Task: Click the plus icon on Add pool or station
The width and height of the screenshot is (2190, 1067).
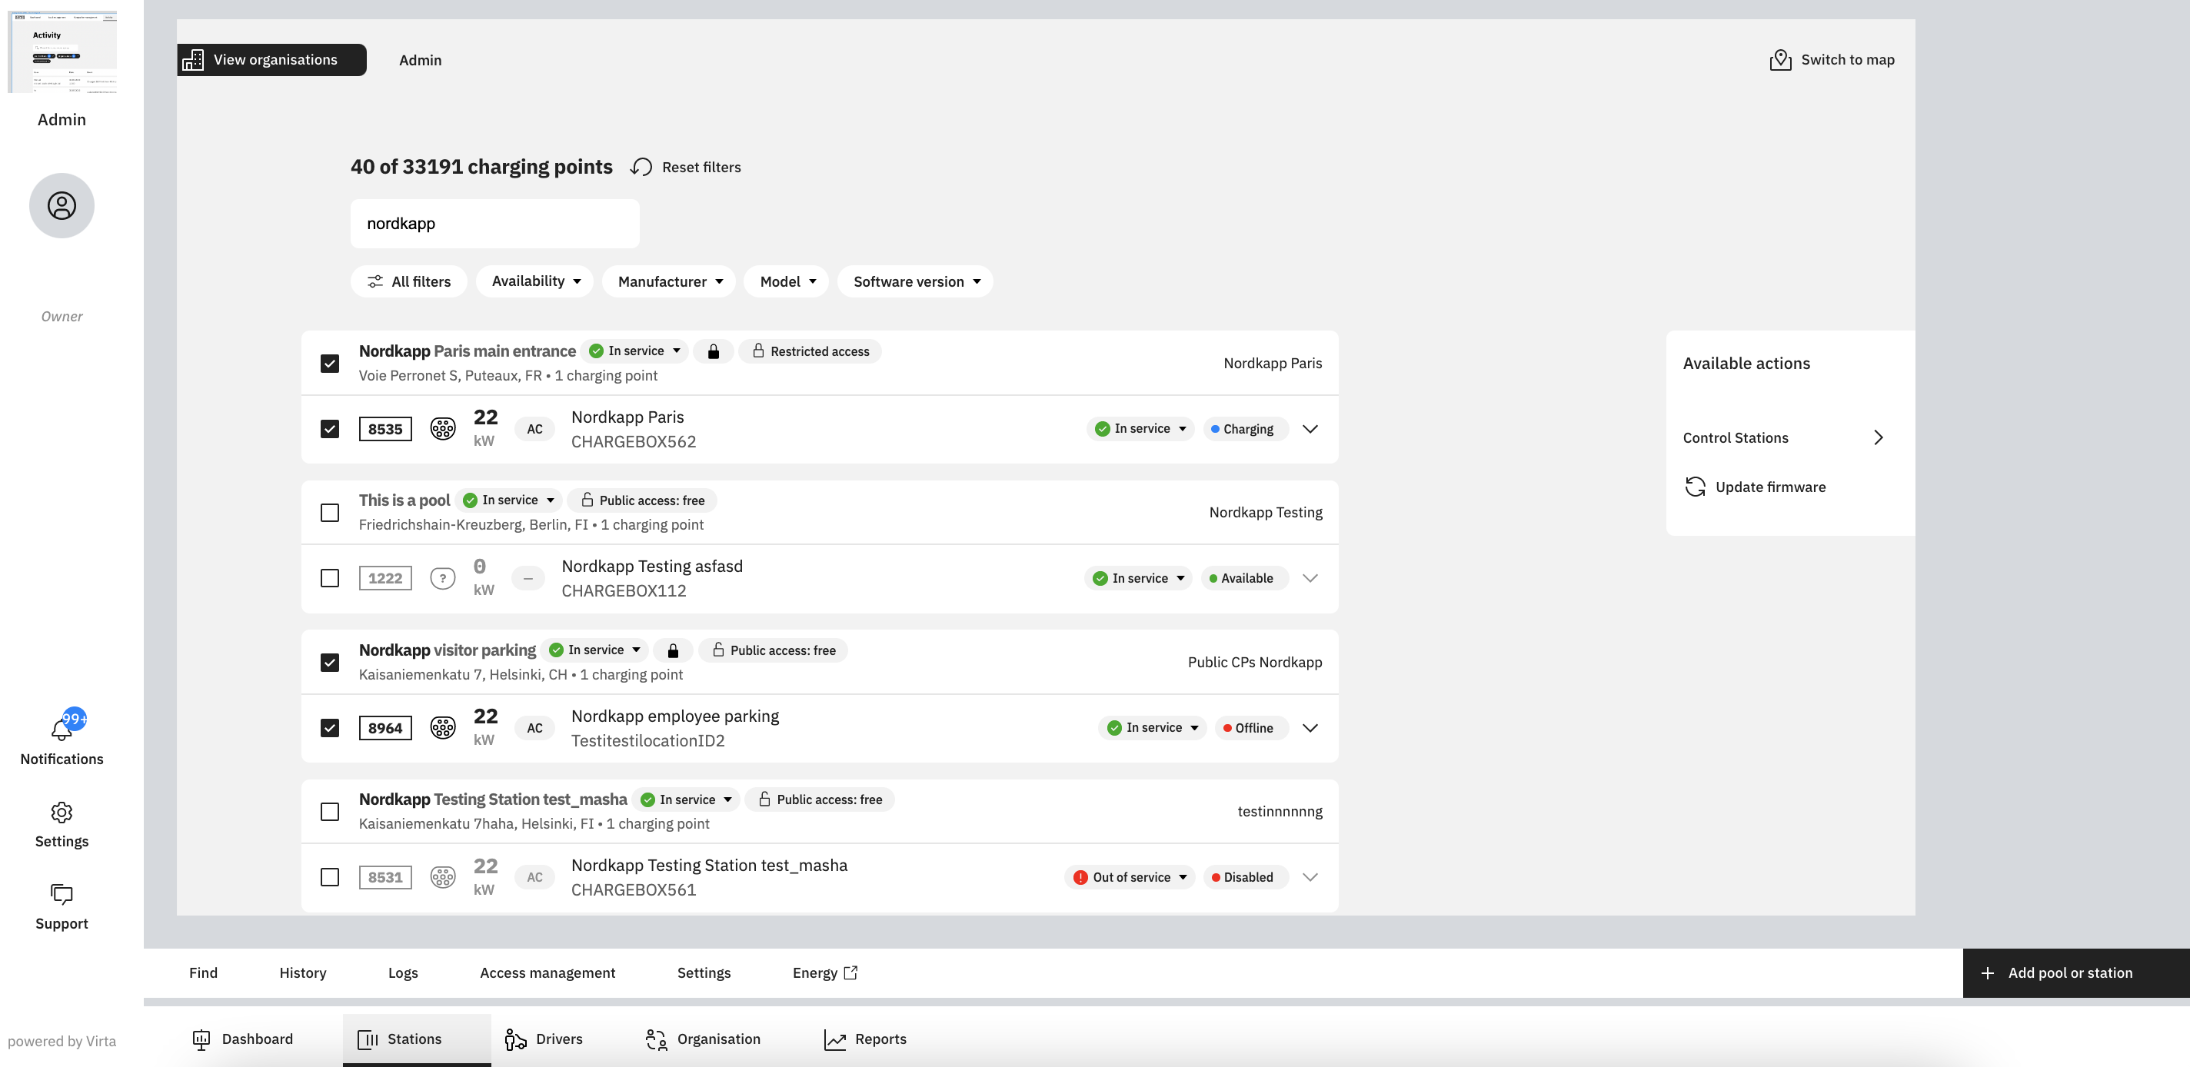Action: 1987,972
